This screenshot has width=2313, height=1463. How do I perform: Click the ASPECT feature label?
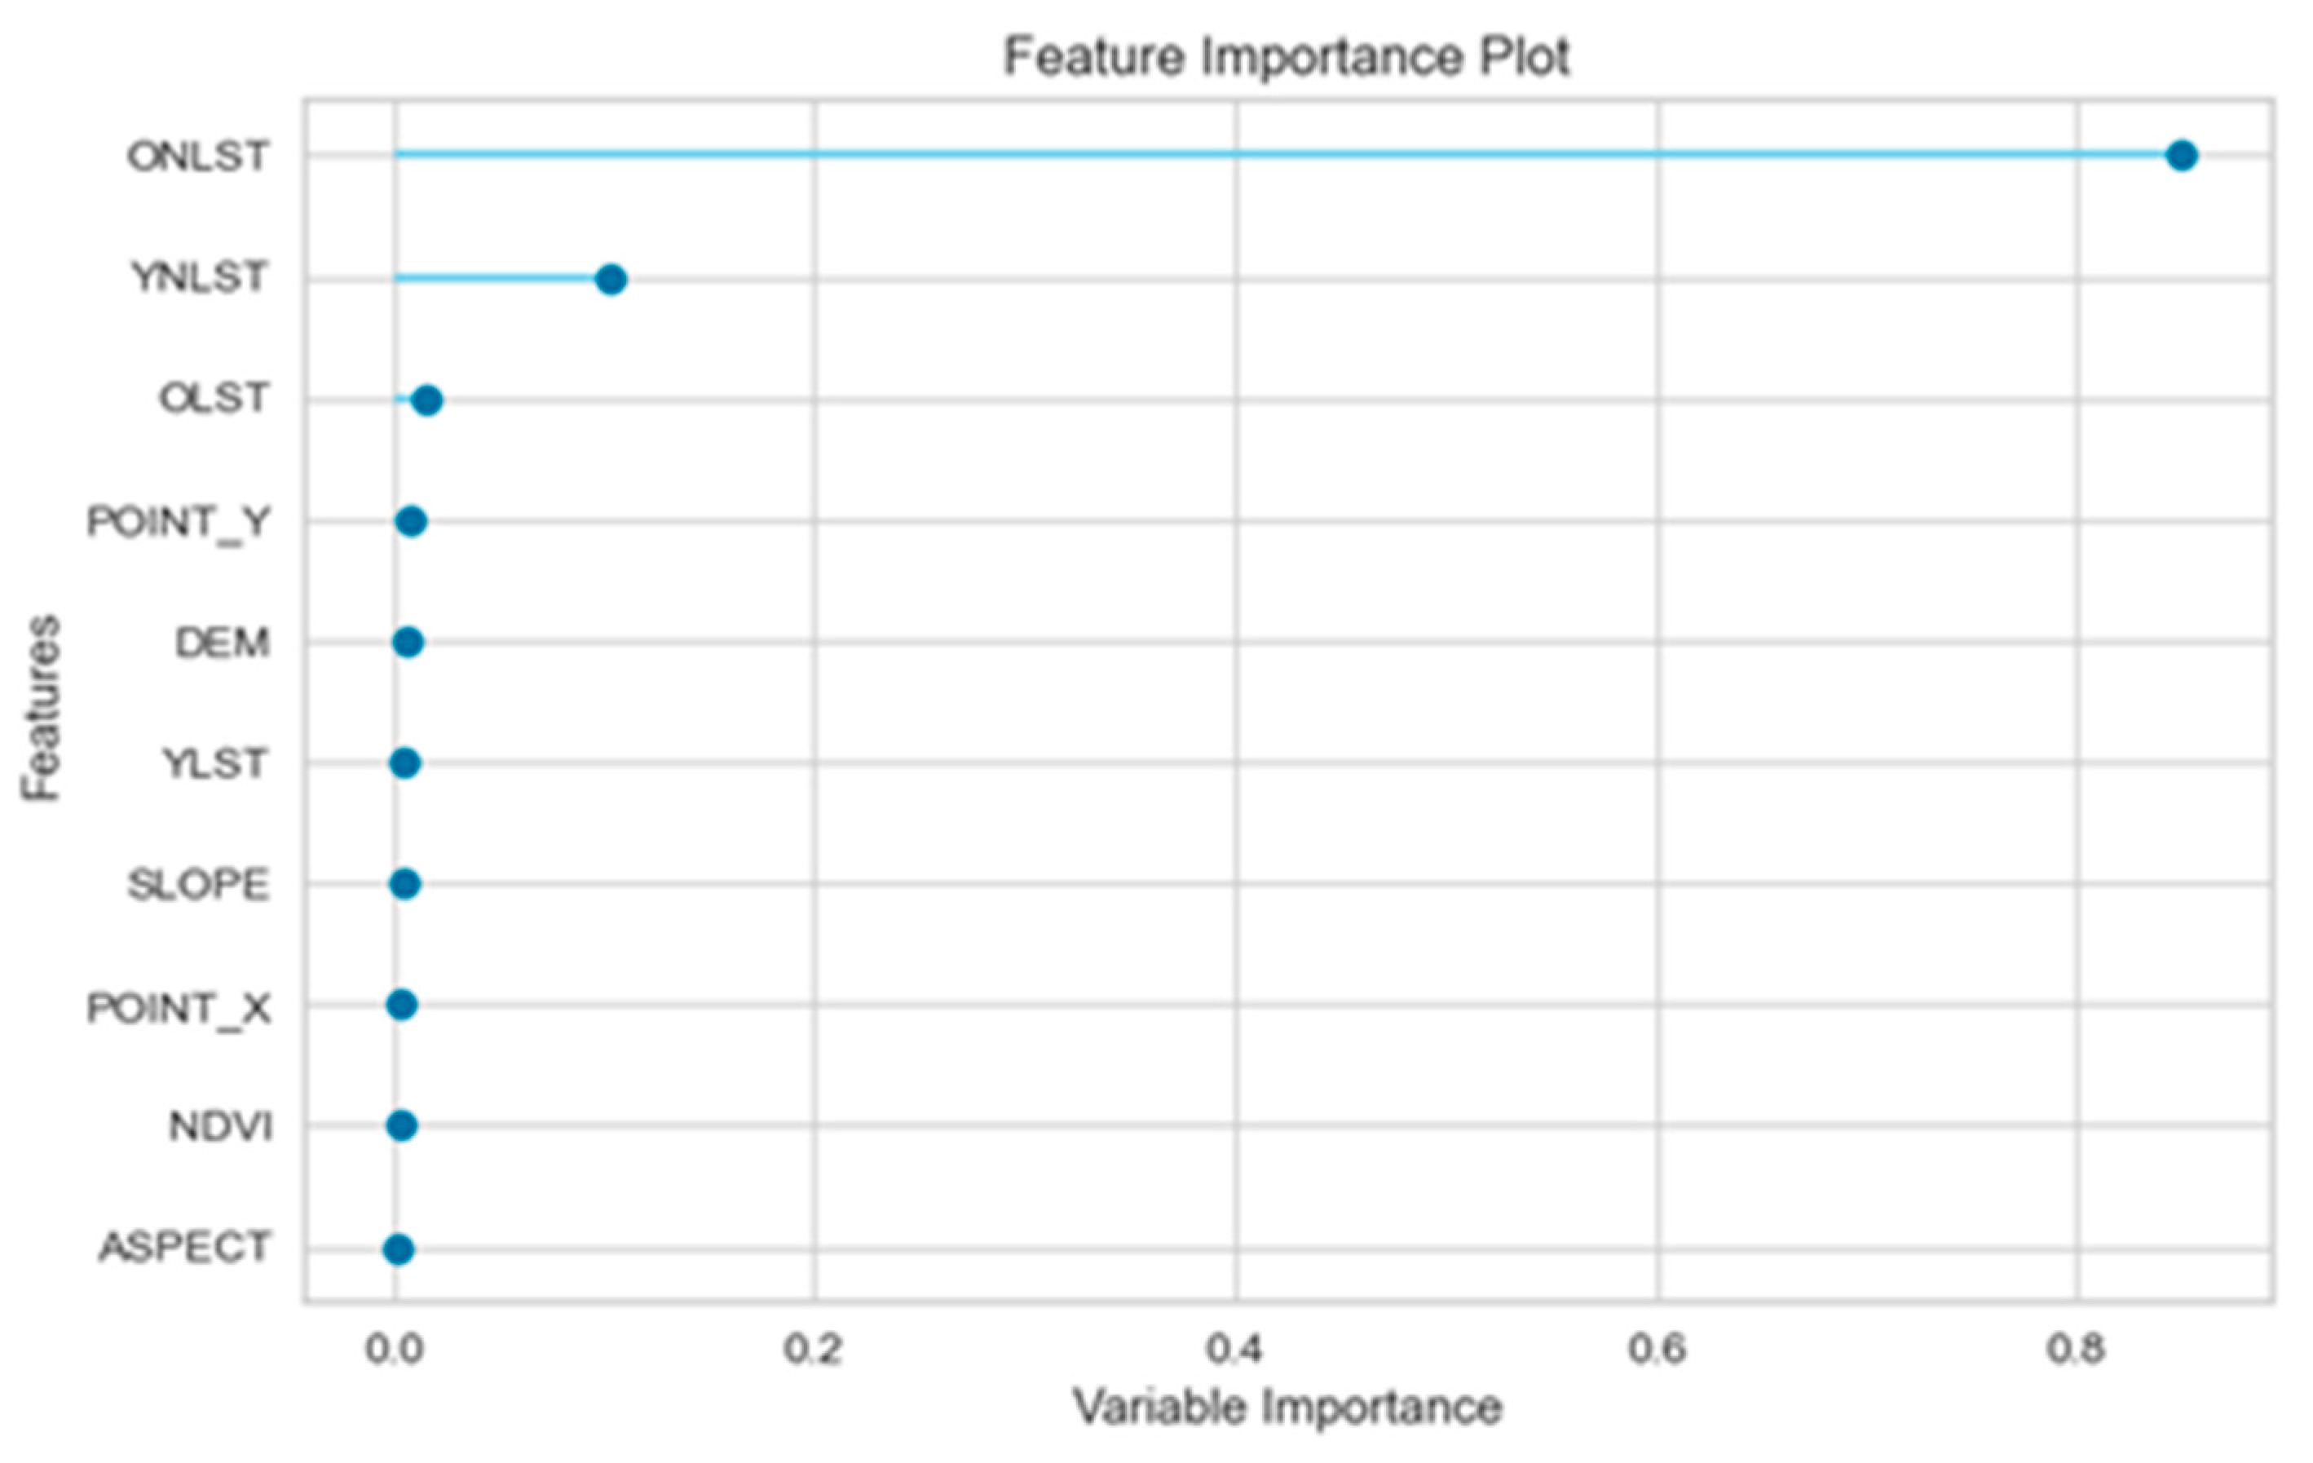coord(184,1248)
